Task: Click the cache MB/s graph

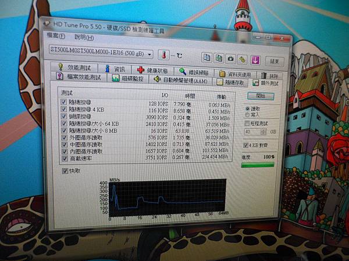Action: [167, 198]
